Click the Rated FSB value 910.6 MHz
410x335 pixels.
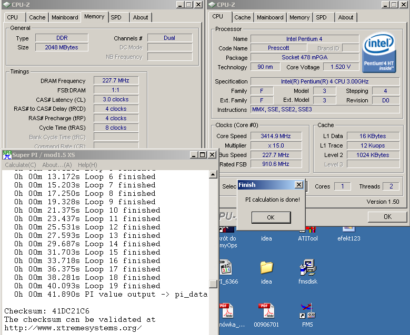coord(276,164)
